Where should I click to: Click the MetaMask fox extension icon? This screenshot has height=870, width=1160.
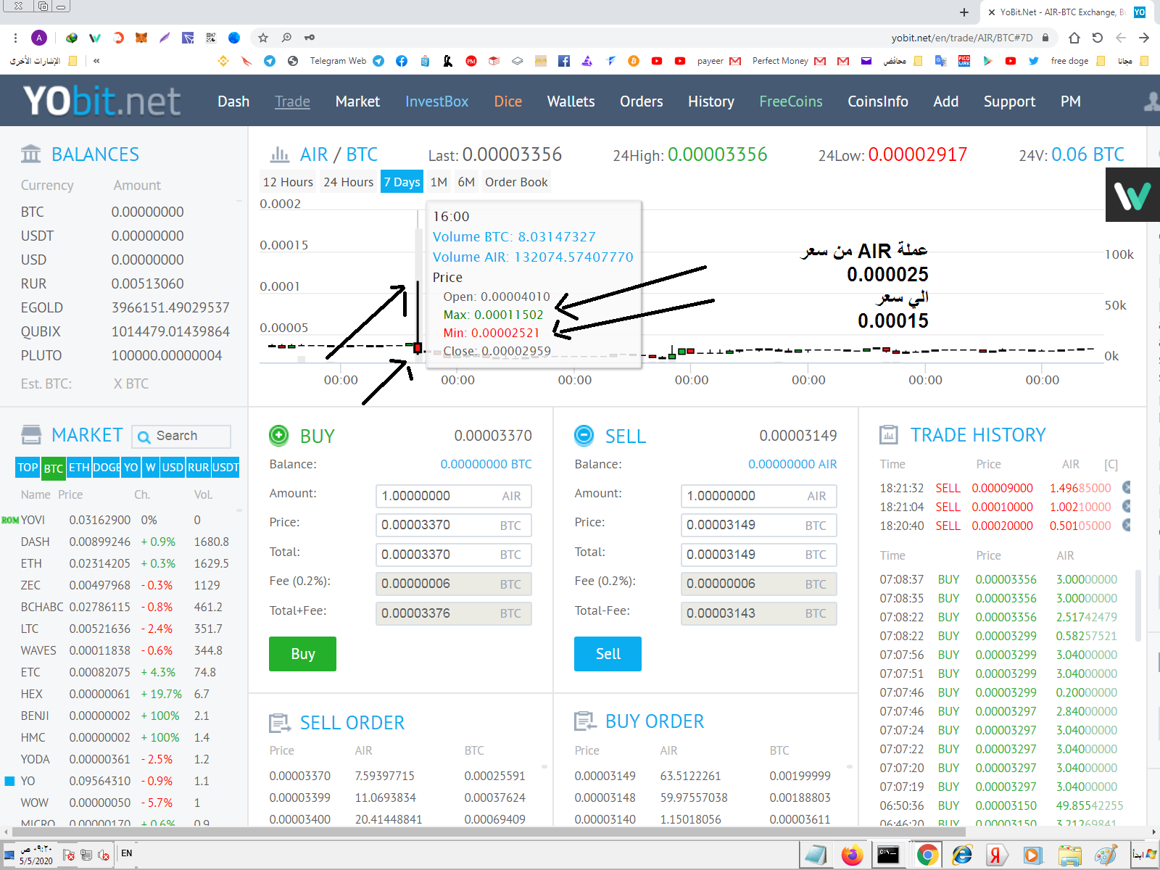pos(141,38)
